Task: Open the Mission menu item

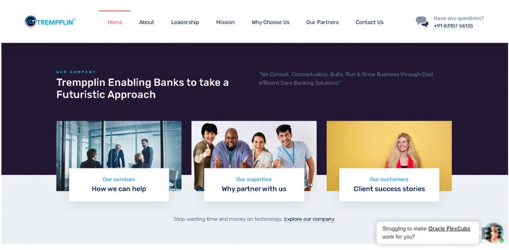Action: point(225,22)
